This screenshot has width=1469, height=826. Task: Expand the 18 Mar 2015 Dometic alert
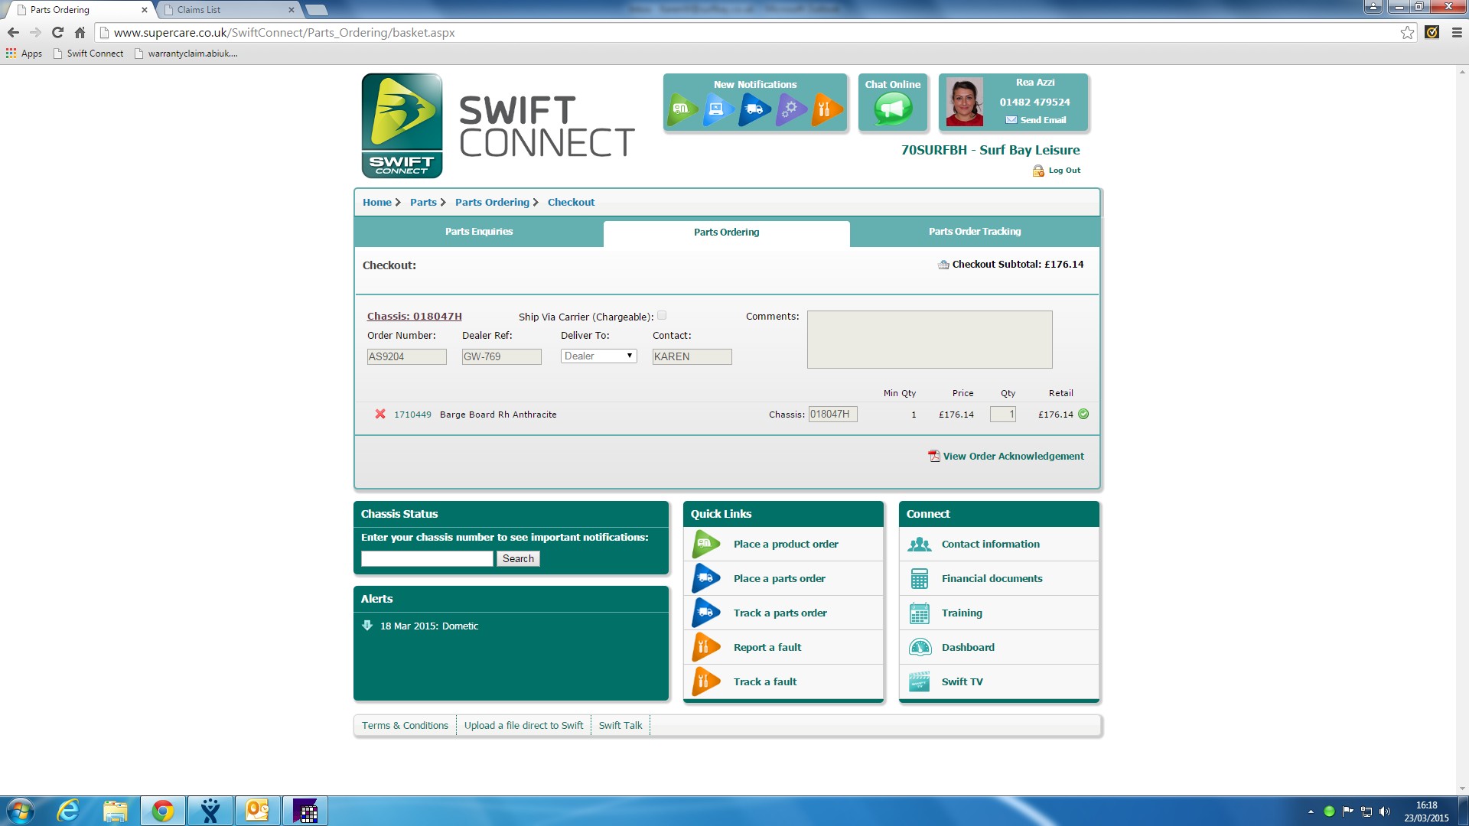(367, 626)
